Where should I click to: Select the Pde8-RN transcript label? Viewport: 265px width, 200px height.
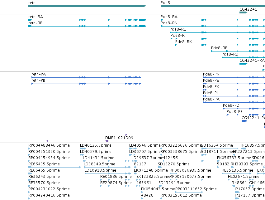[169, 23]
